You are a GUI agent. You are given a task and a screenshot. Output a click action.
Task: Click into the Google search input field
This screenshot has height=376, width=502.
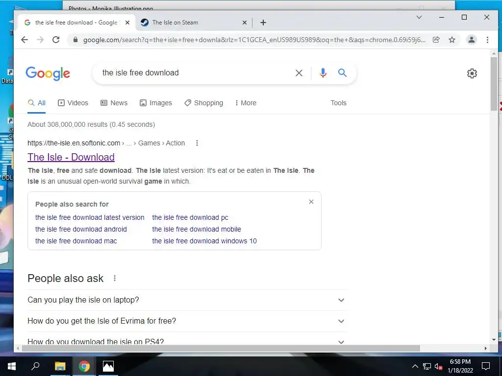click(x=195, y=73)
